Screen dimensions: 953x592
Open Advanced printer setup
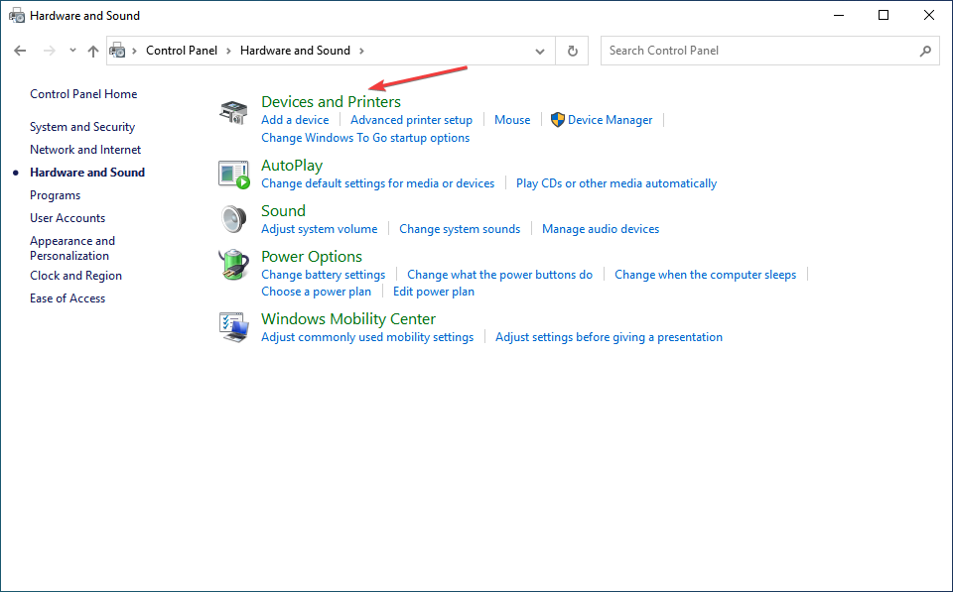coord(411,120)
